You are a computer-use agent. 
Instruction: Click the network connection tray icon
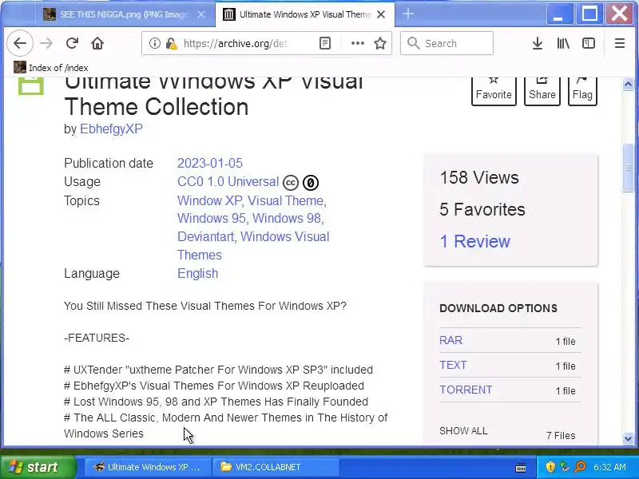click(565, 467)
